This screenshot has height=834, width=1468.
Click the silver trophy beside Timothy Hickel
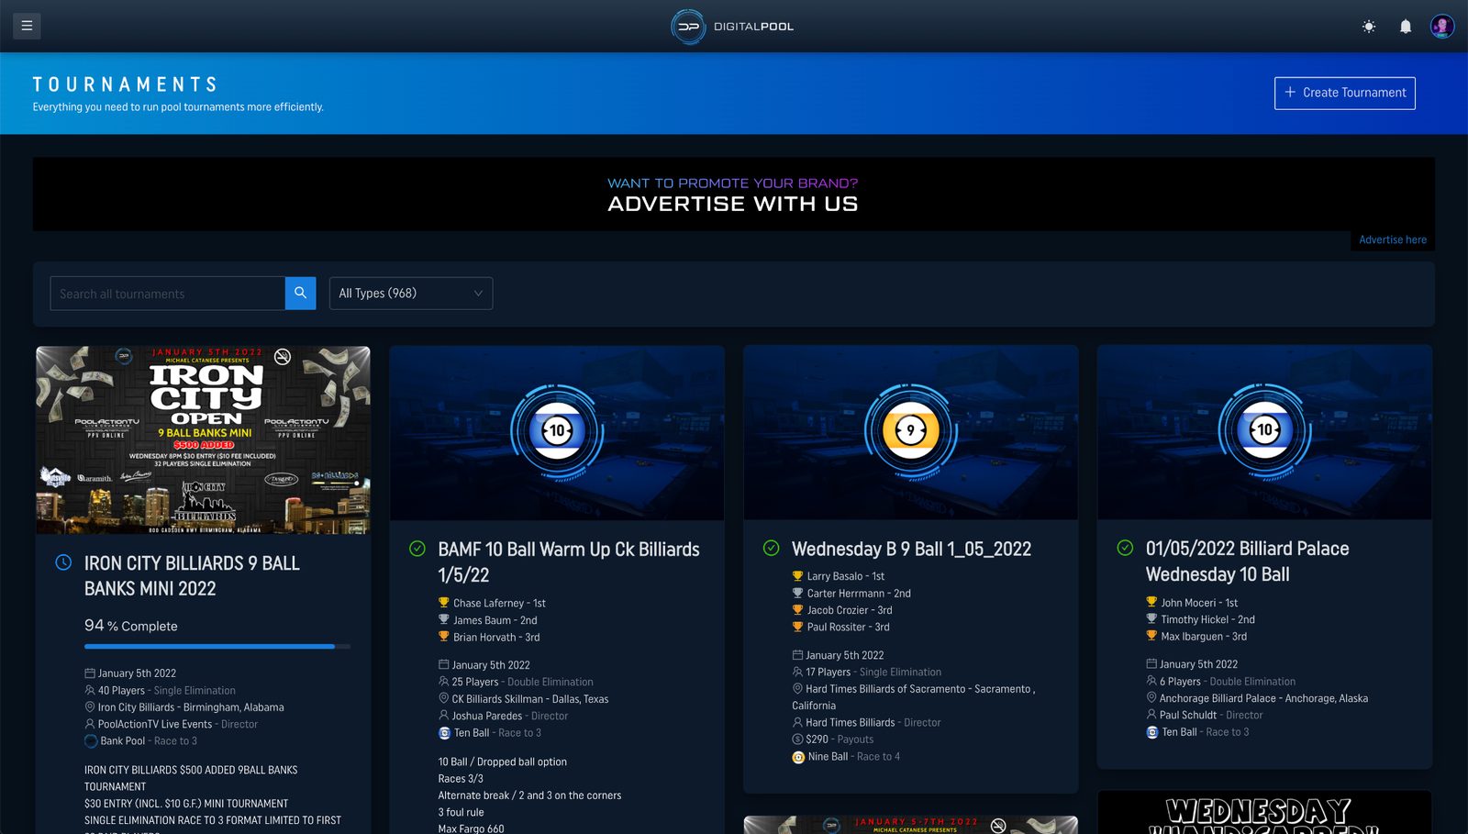[1151, 619]
